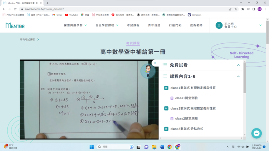Viewport: 269px width, 151px height.
Task: Open class2隨堂測驗 quiz
Action: coord(186,118)
